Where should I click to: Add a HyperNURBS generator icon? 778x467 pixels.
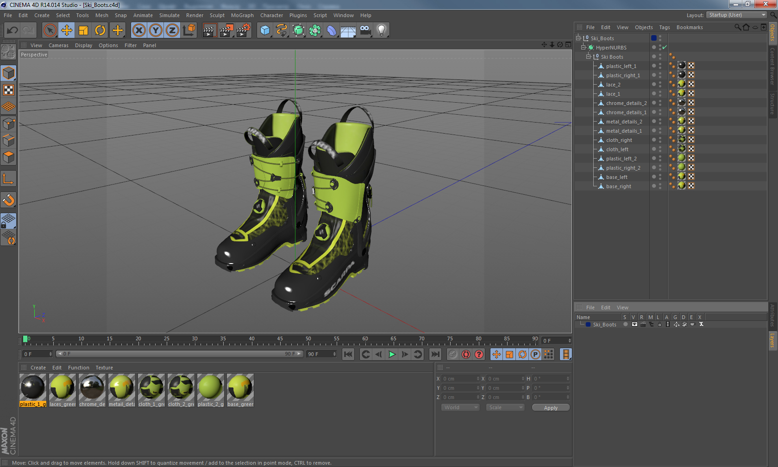(x=298, y=31)
